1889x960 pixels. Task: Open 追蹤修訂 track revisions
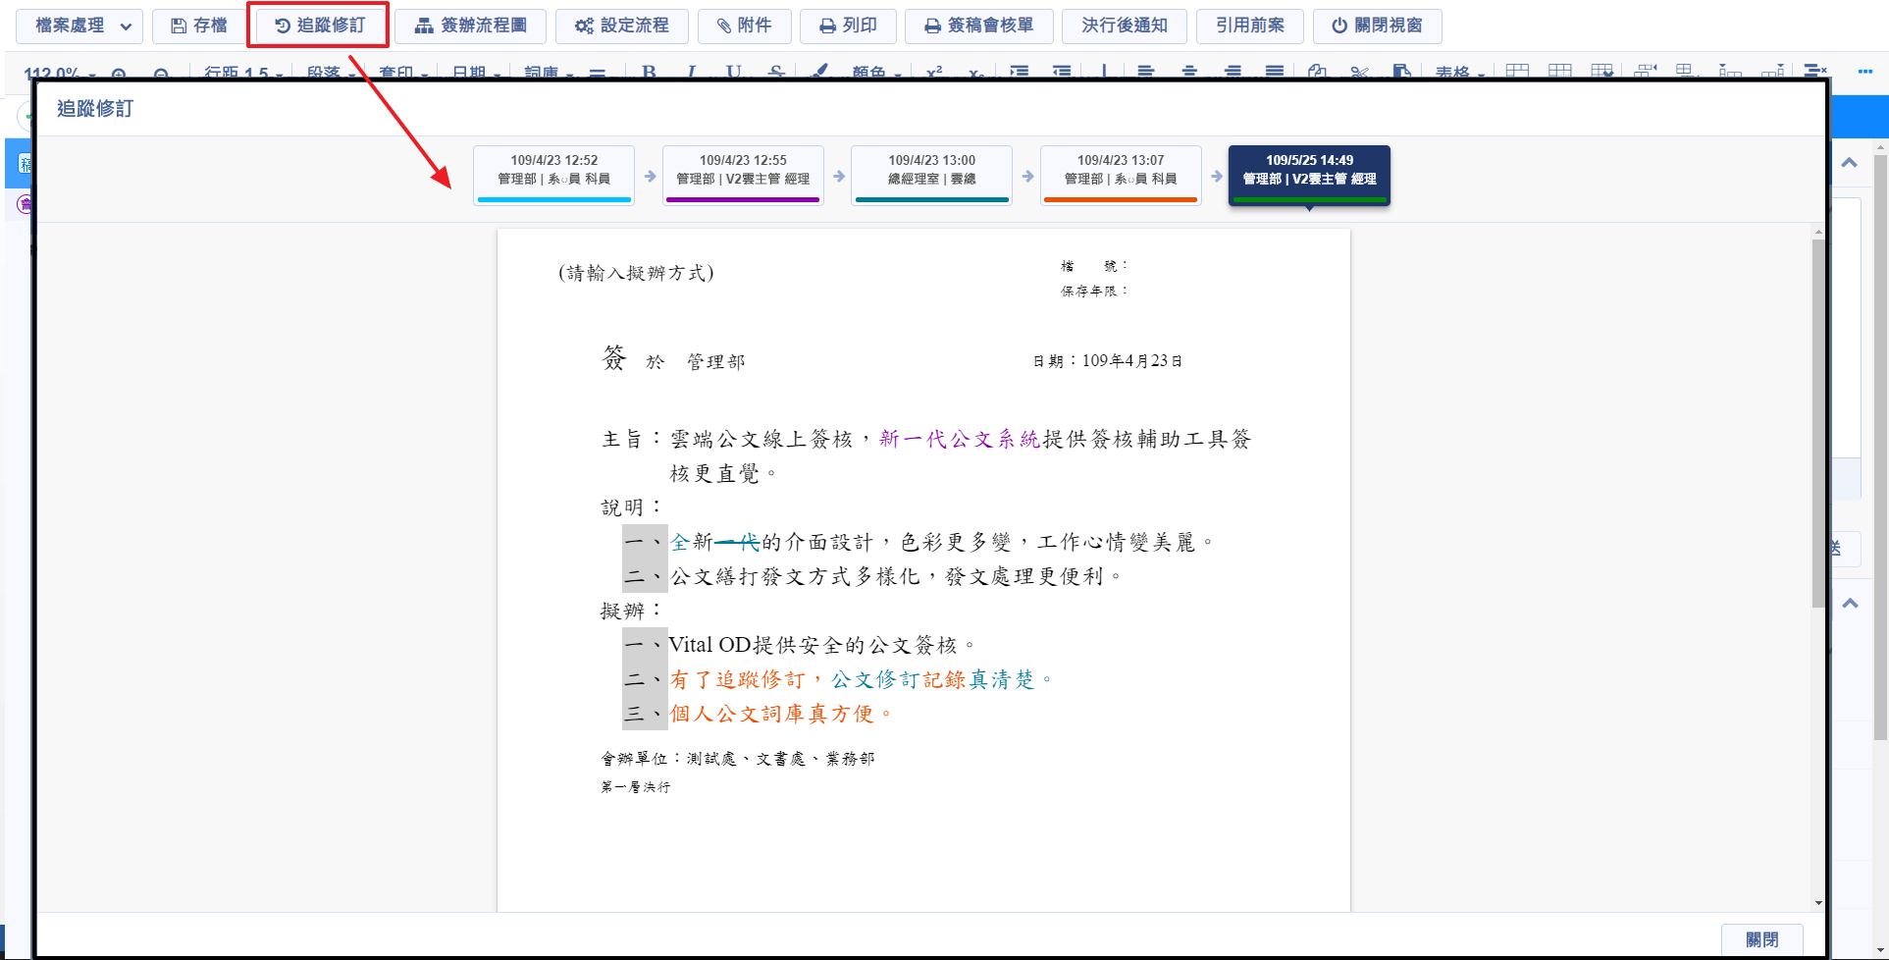319,26
